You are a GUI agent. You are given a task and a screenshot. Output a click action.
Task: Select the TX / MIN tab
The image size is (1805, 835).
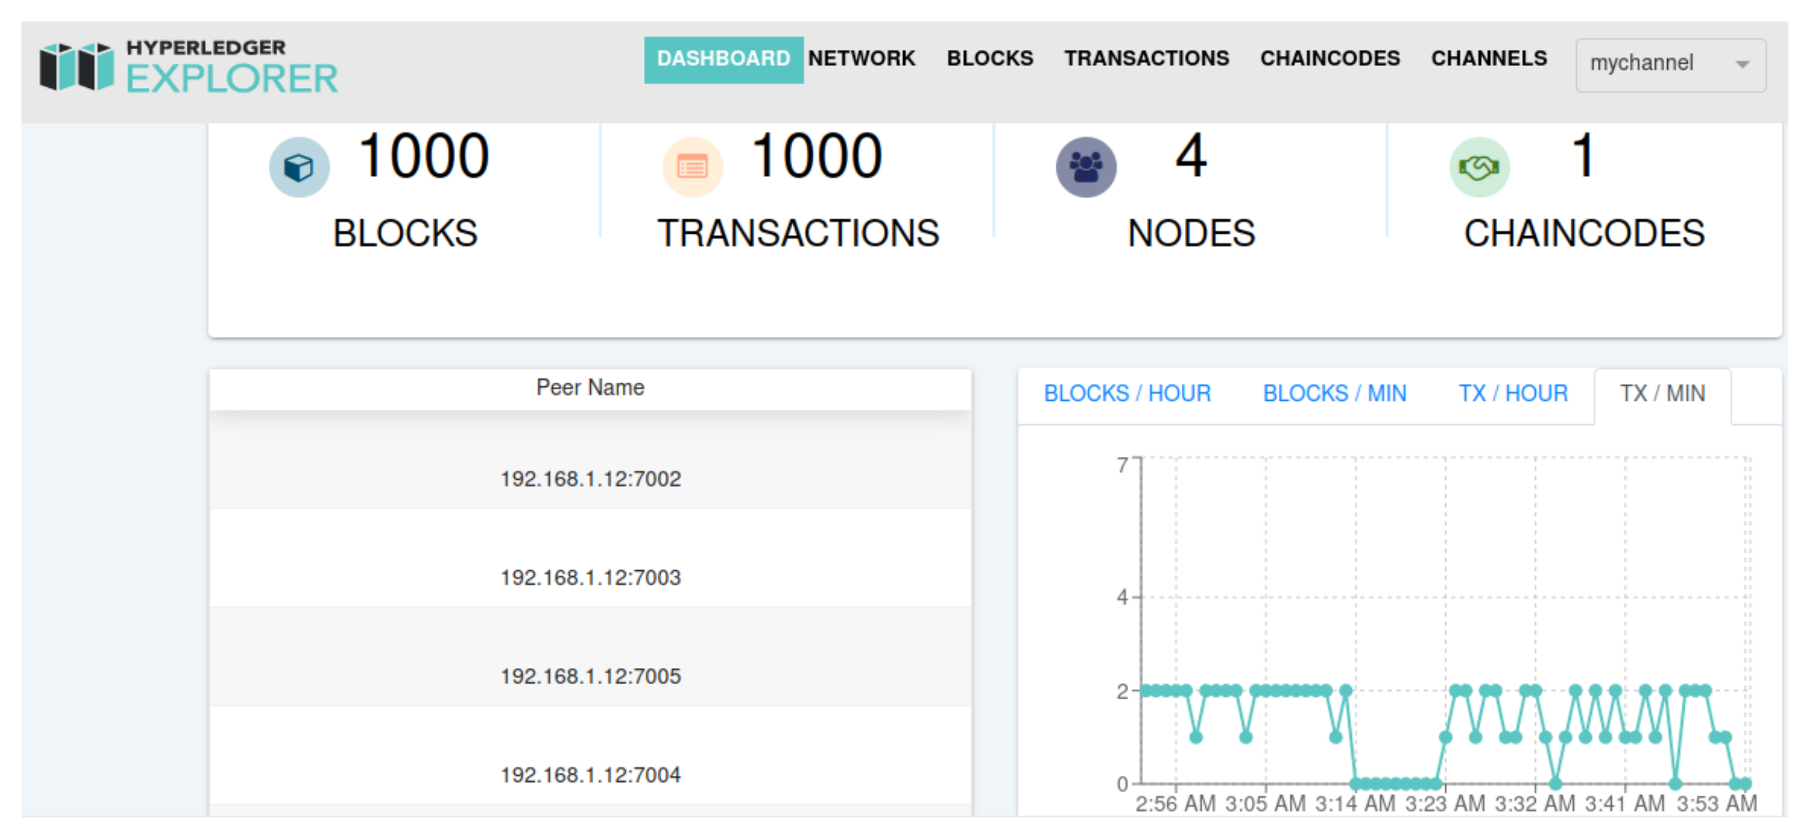(1662, 394)
